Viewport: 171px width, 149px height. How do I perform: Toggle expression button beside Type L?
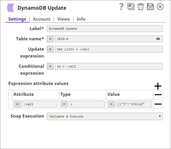64,104
